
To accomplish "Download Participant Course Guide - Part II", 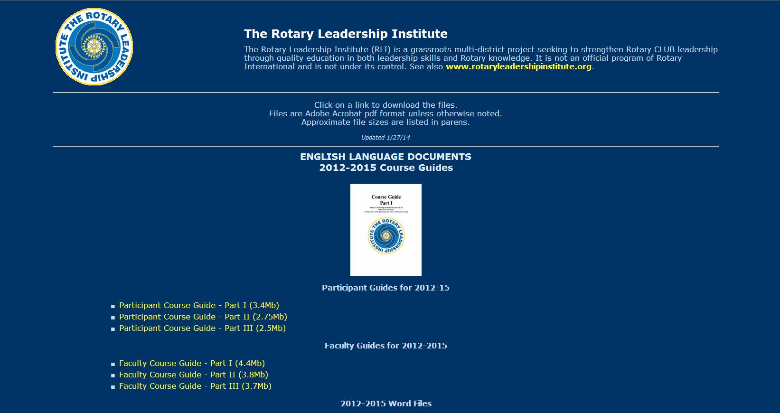I will [x=203, y=317].
